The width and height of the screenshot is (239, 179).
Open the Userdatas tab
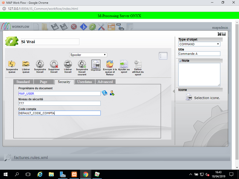tap(85, 82)
